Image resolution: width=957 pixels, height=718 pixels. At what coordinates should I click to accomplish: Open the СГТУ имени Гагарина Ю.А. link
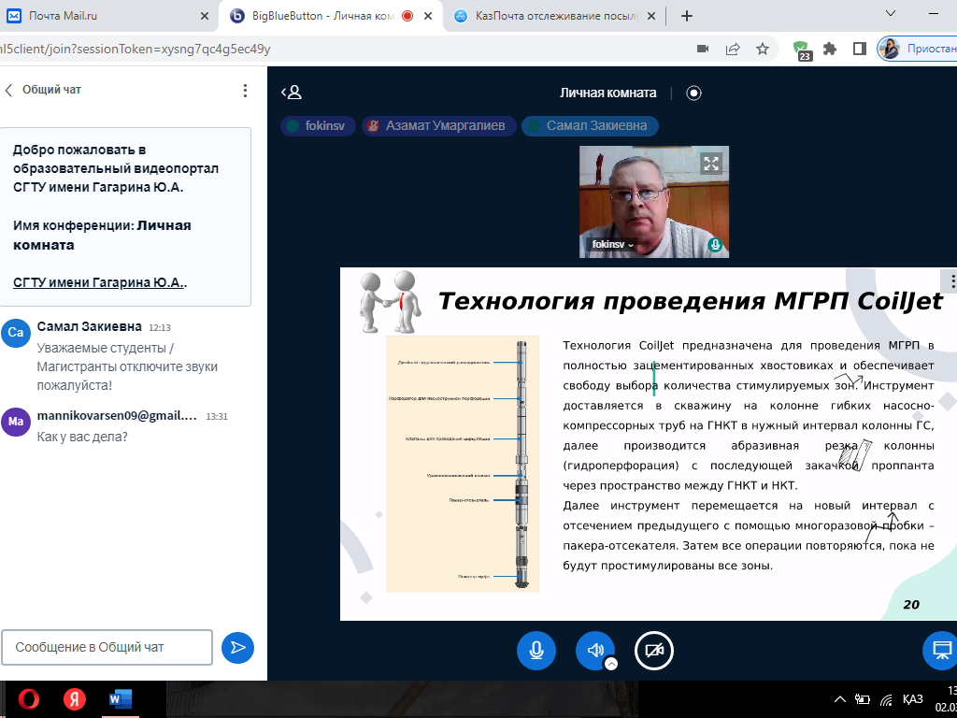tap(100, 283)
